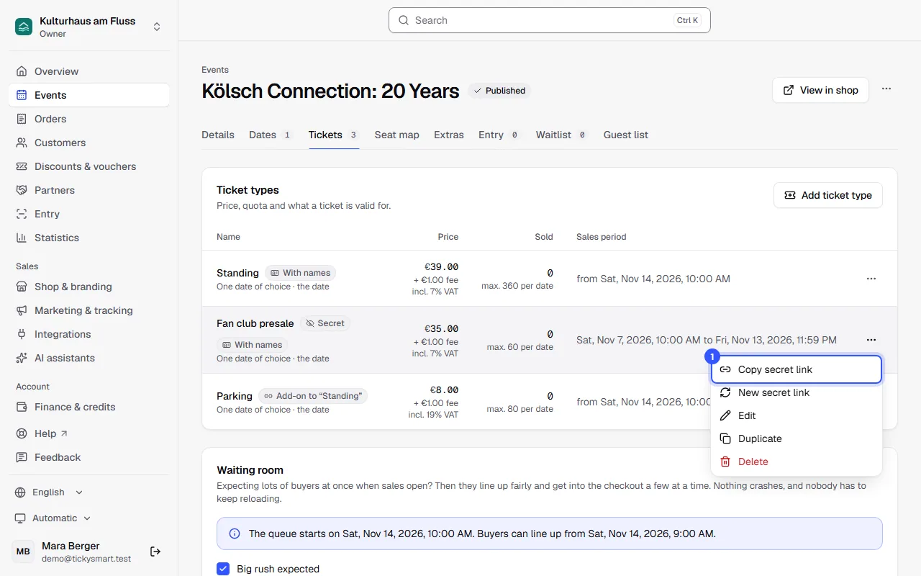
Task: Click the Events breadcrumb above the title
Action: point(215,70)
